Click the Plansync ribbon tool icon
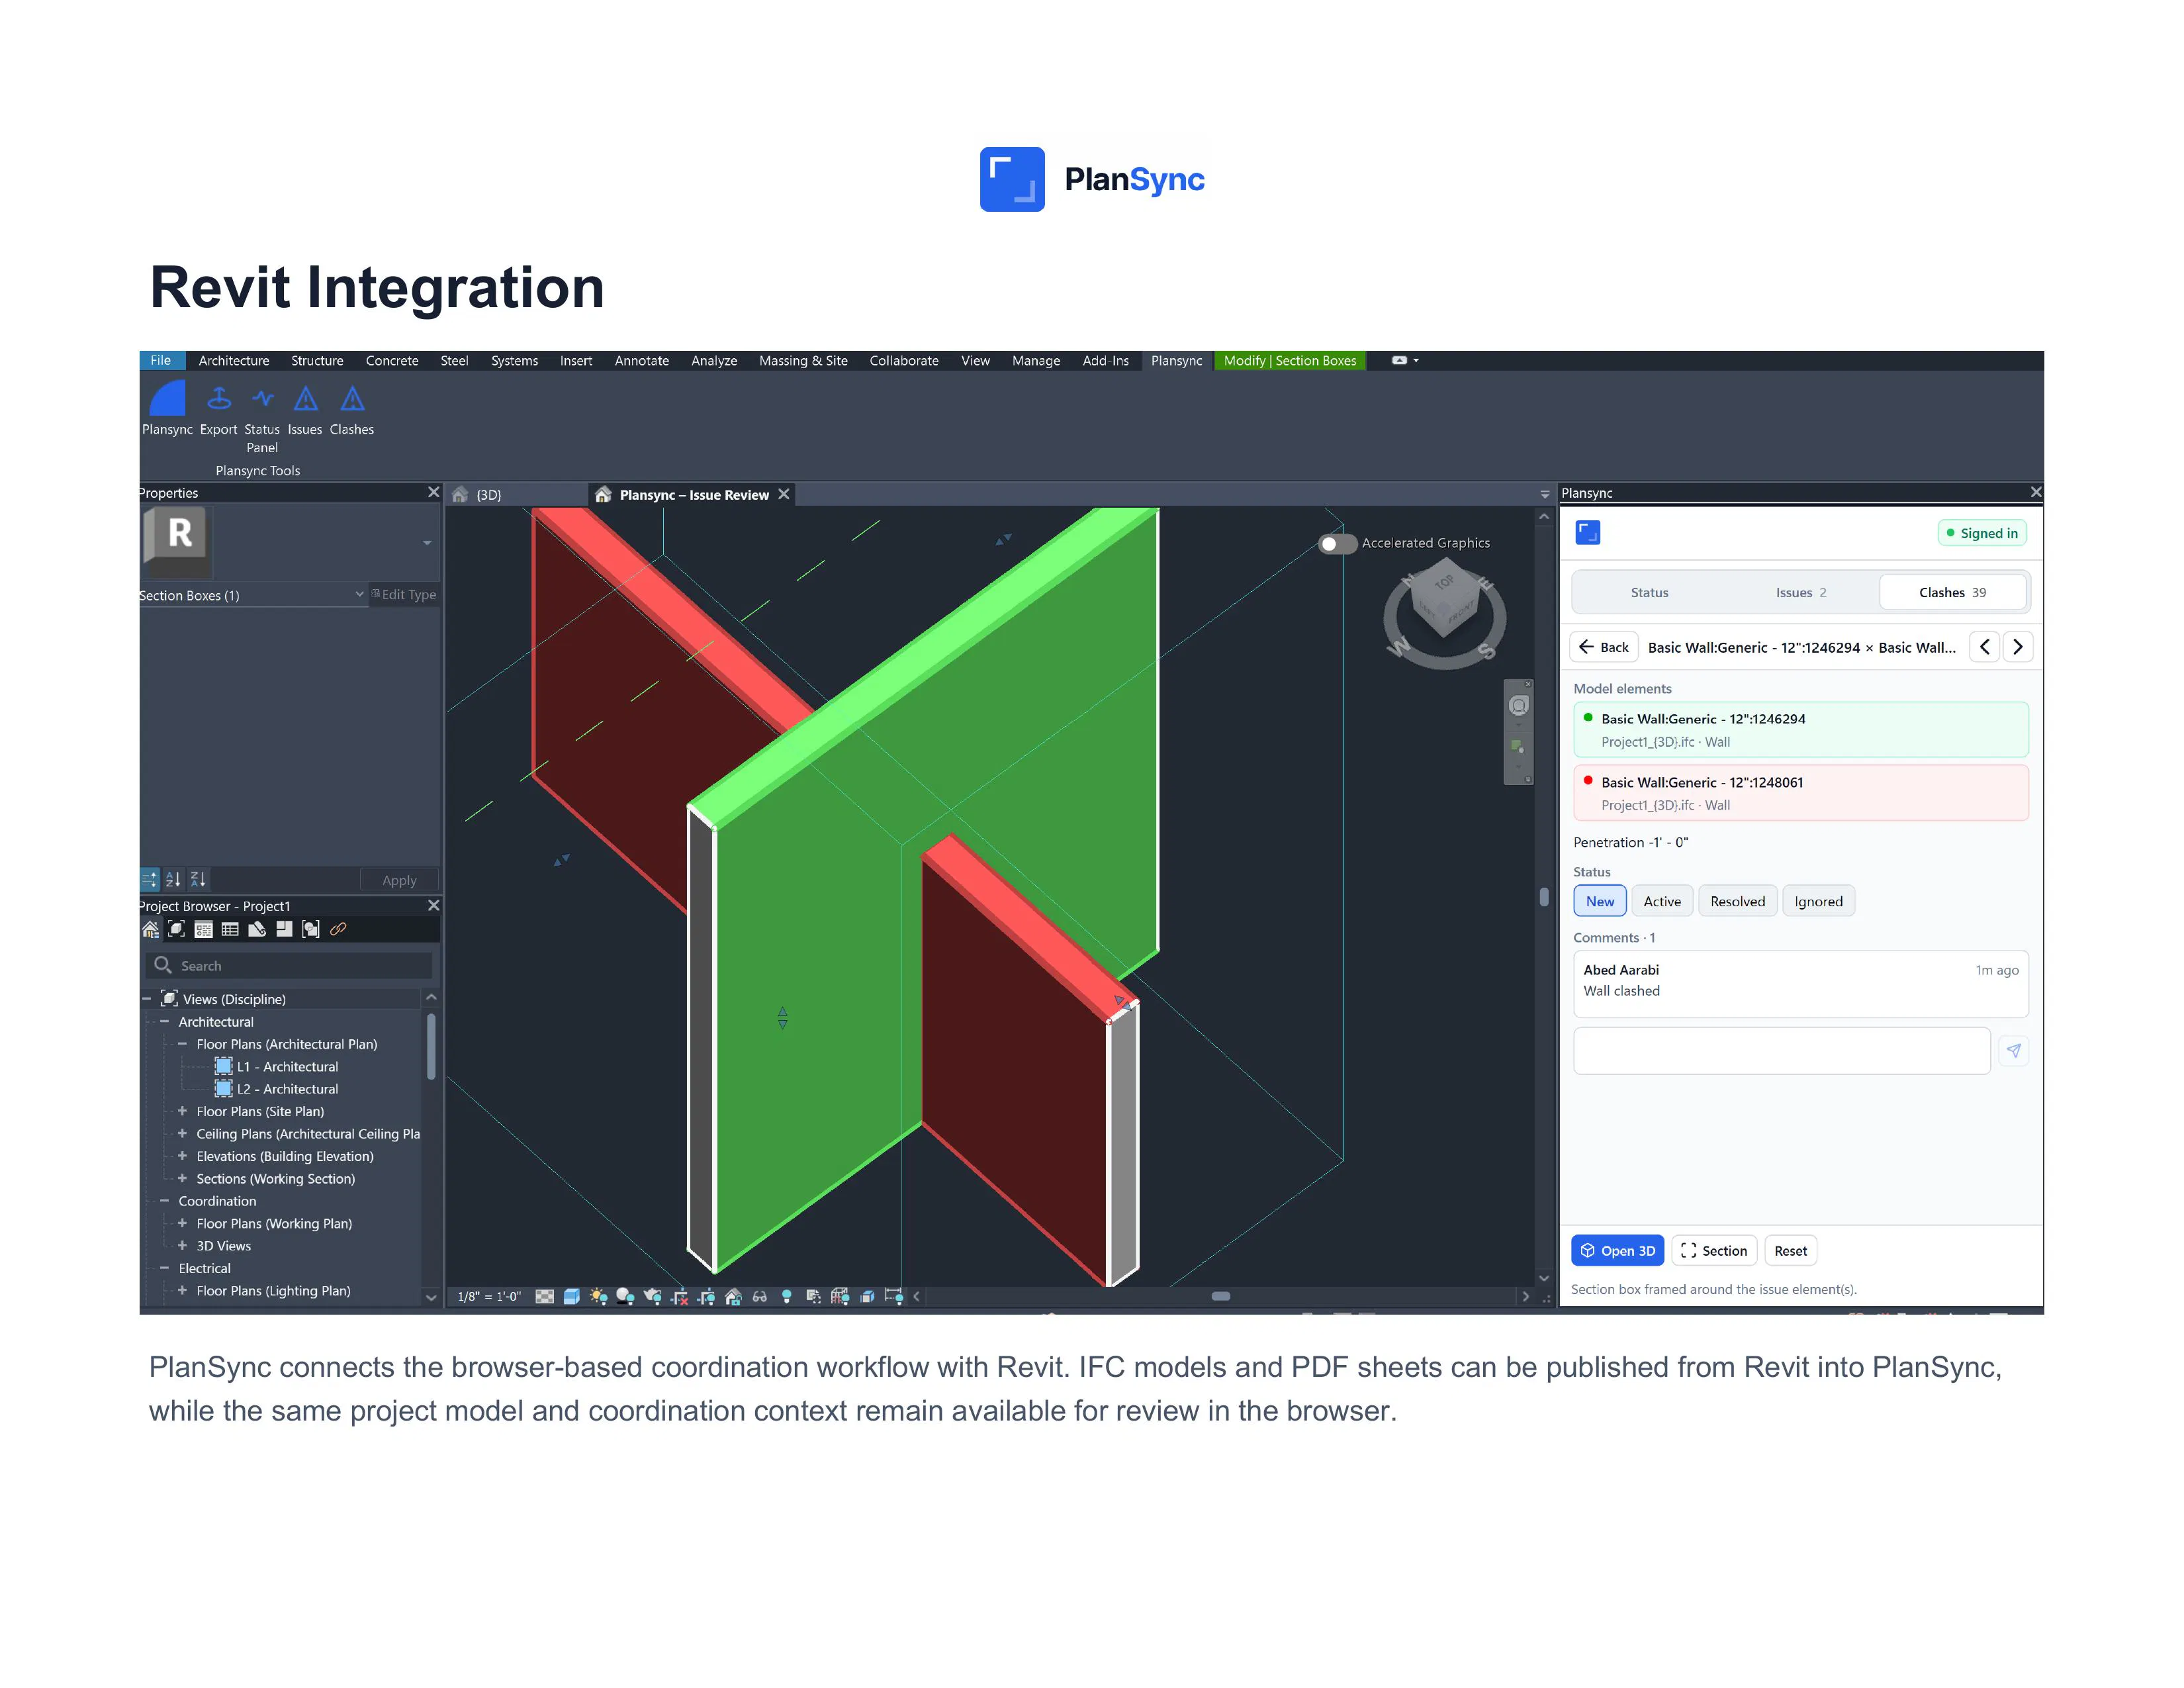 (167, 398)
